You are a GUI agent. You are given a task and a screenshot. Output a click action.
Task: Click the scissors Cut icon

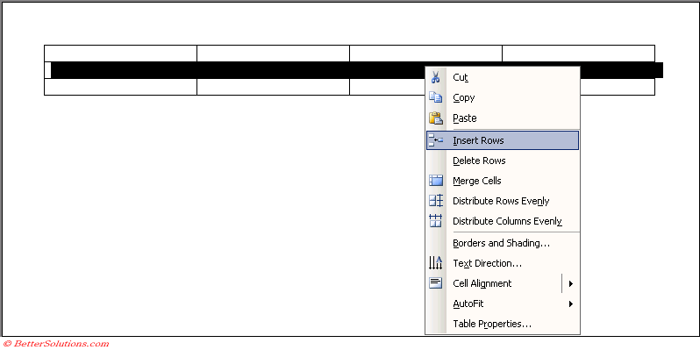(x=435, y=77)
